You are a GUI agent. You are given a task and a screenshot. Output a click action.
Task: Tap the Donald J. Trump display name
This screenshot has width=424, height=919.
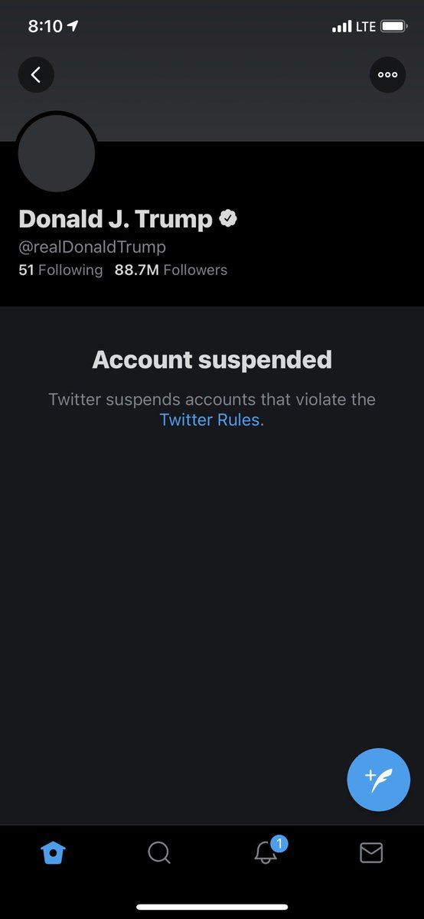click(116, 219)
